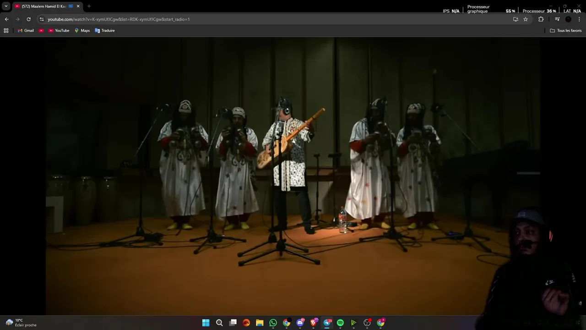Focus the youtube.com address bar URL
This screenshot has width=586, height=330.
point(119,19)
